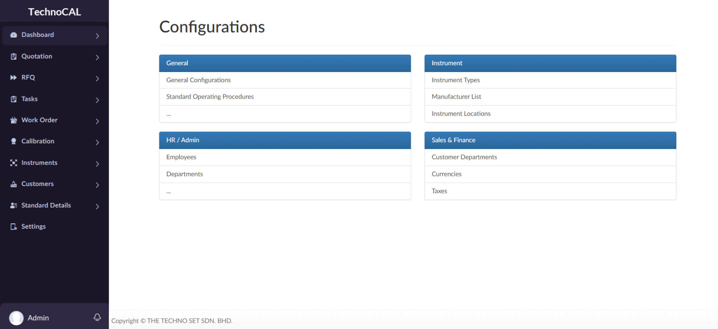The height and width of the screenshot is (329, 718).
Task: Click the Configurations page heading
Action: tap(212, 27)
